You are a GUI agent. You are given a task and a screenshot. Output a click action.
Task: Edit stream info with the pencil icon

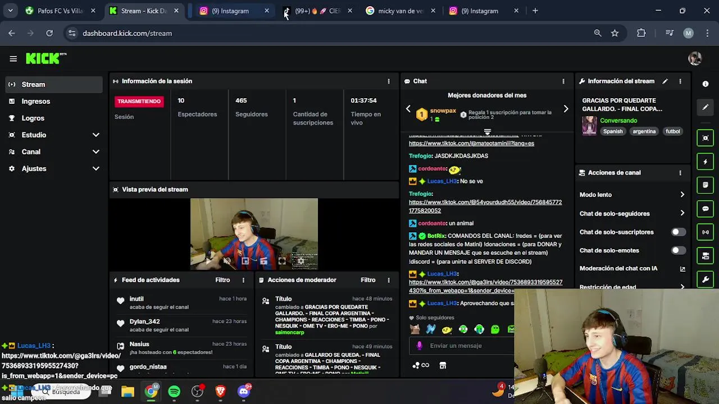pyautogui.click(x=665, y=81)
